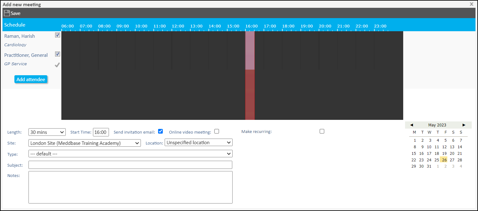This screenshot has width=478, height=211.
Task: Open the meeting Type dropdown
Action: point(130,154)
